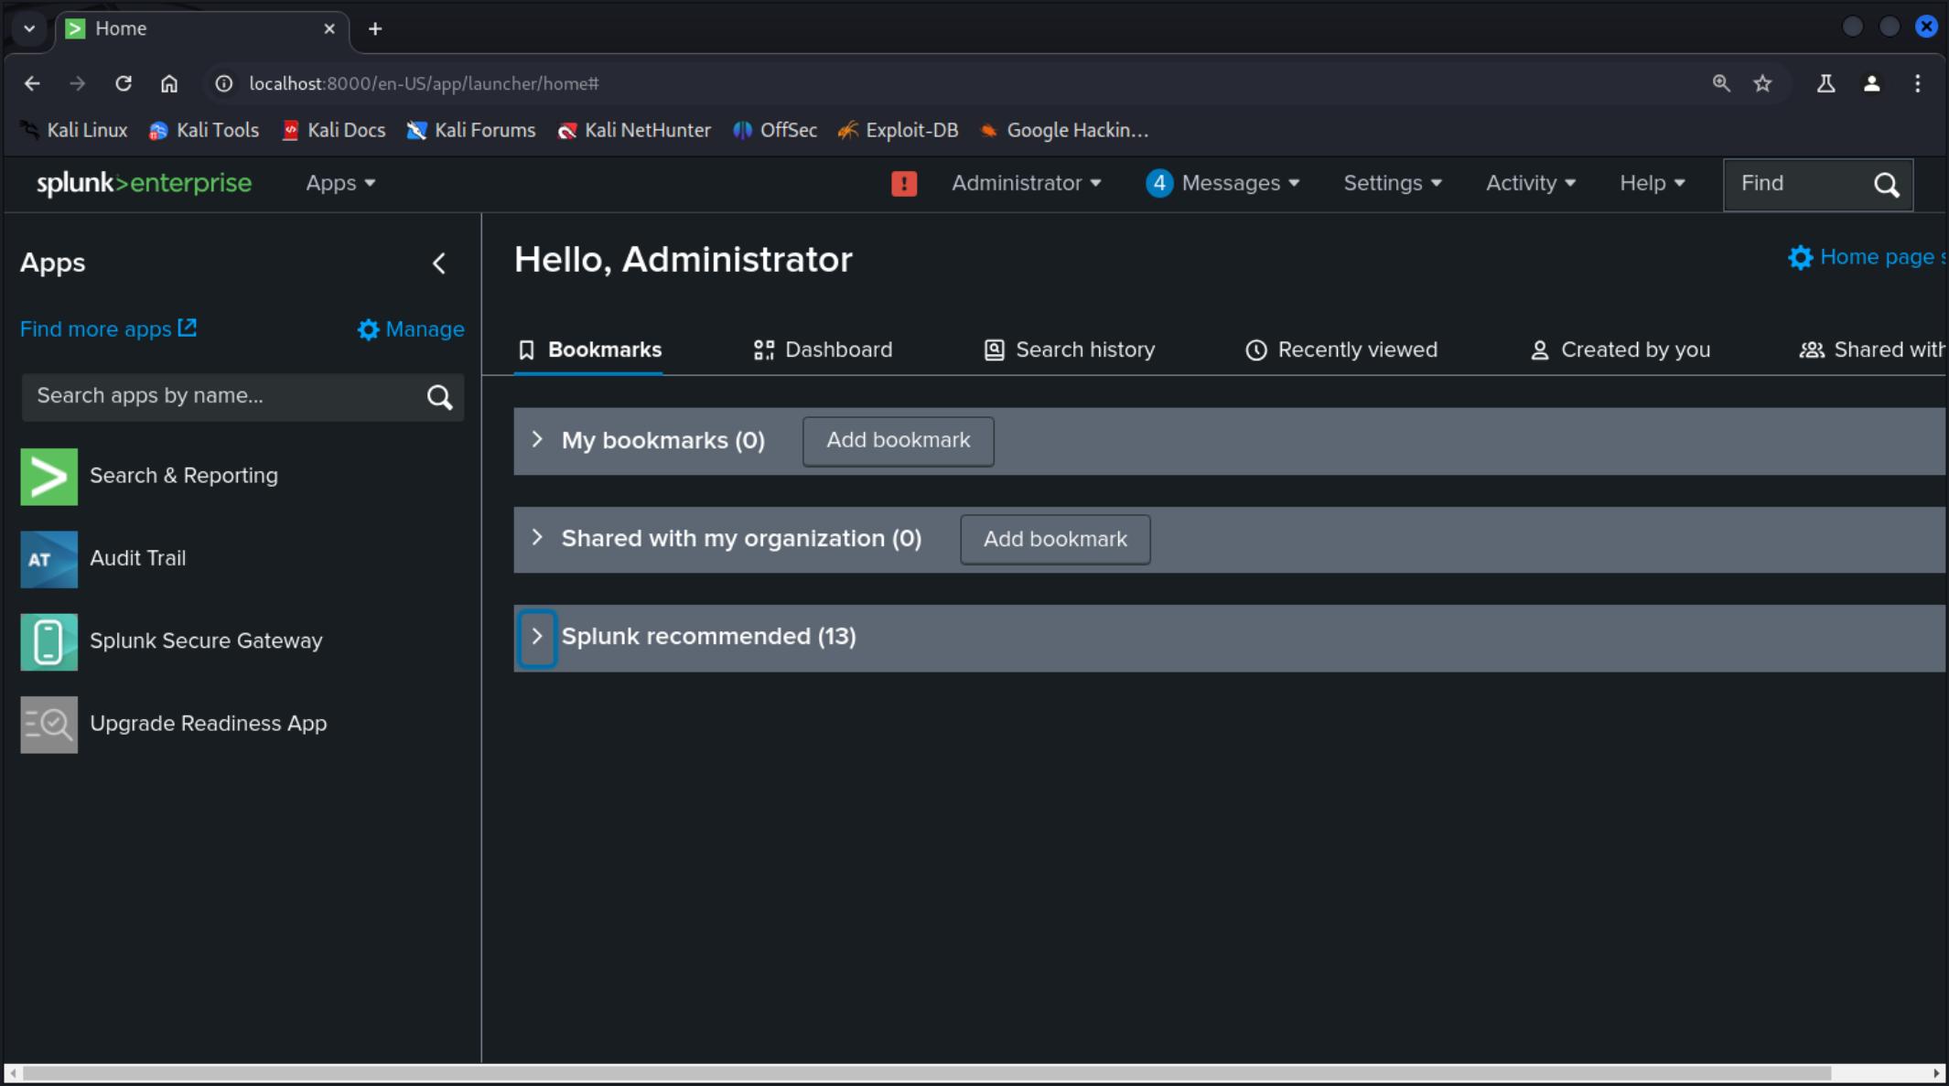Open the Help dropdown menu
This screenshot has height=1086, width=1949.
1653,183
